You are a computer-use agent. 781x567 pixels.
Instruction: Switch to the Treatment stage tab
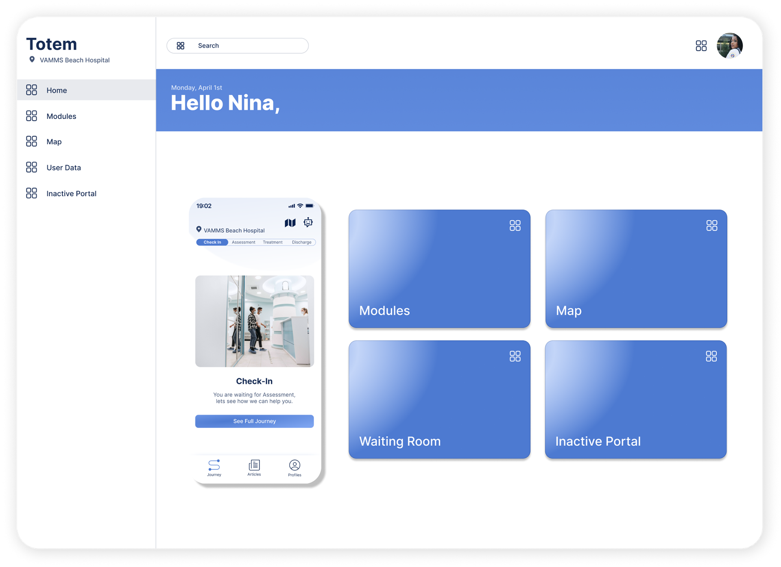[x=273, y=242]
